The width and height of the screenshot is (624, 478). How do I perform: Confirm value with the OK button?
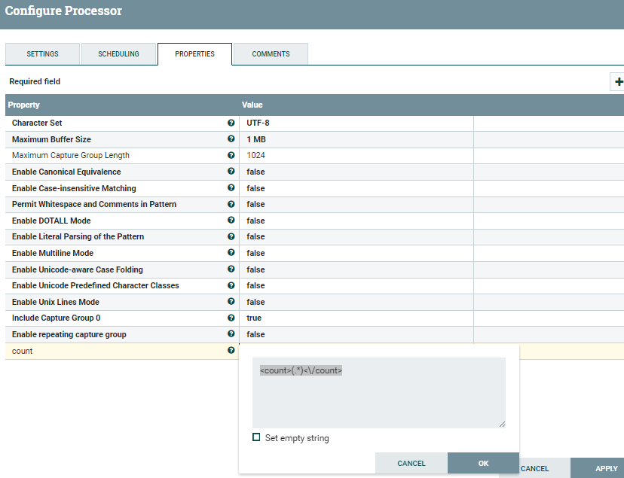pos(483,464)
